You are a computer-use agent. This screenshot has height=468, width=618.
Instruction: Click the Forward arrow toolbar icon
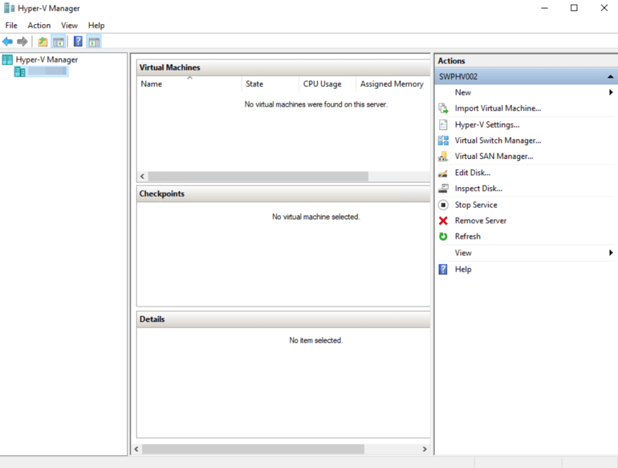pyautogui.click(x=22, y=42)
